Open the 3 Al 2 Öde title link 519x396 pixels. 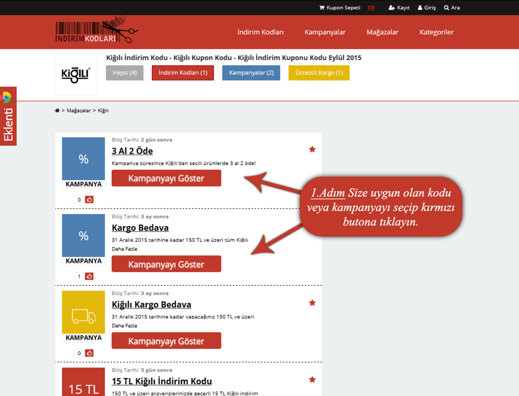(x=132, y=151)
